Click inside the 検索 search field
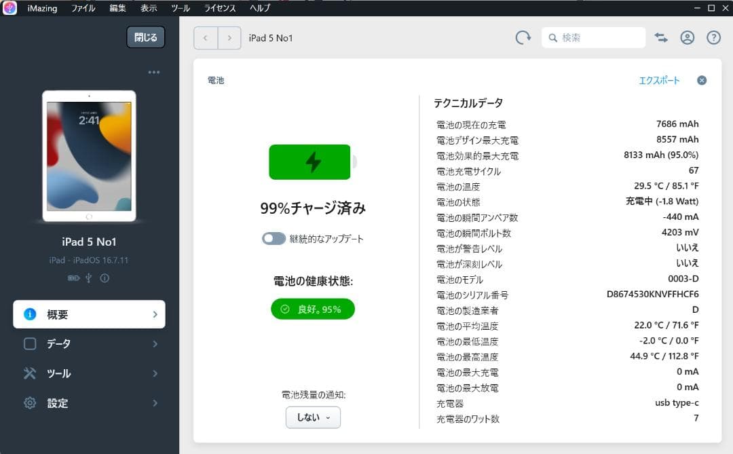 593,38
